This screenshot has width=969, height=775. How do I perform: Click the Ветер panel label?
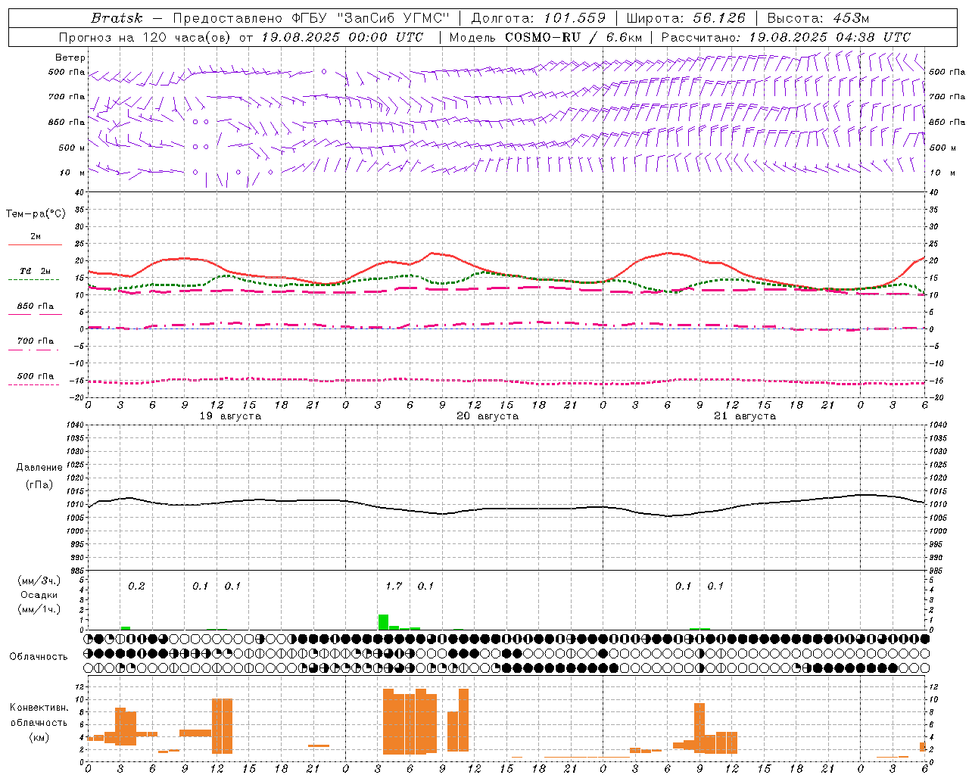coord(70,58)
